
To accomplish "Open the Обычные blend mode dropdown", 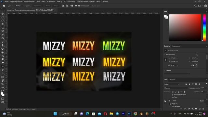I will tap(176, 88).
